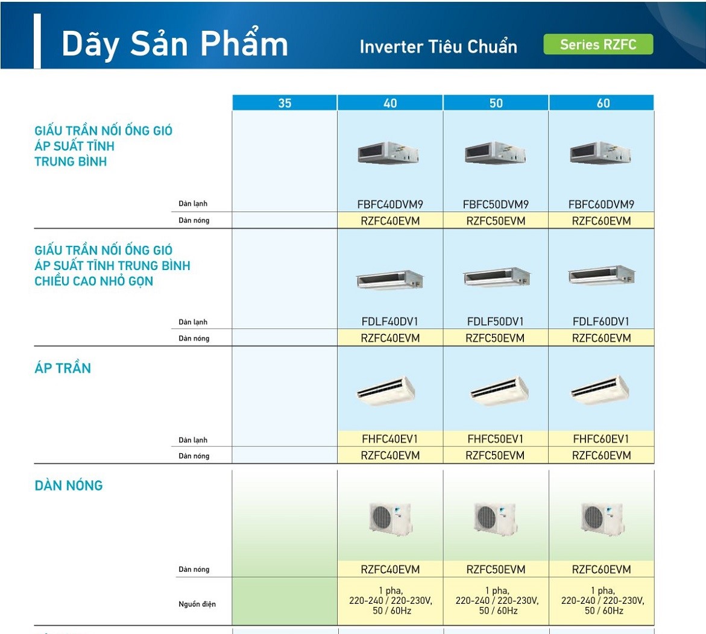
Task: Select the 40 capacity column header
Action: click(x=390, y=102)
